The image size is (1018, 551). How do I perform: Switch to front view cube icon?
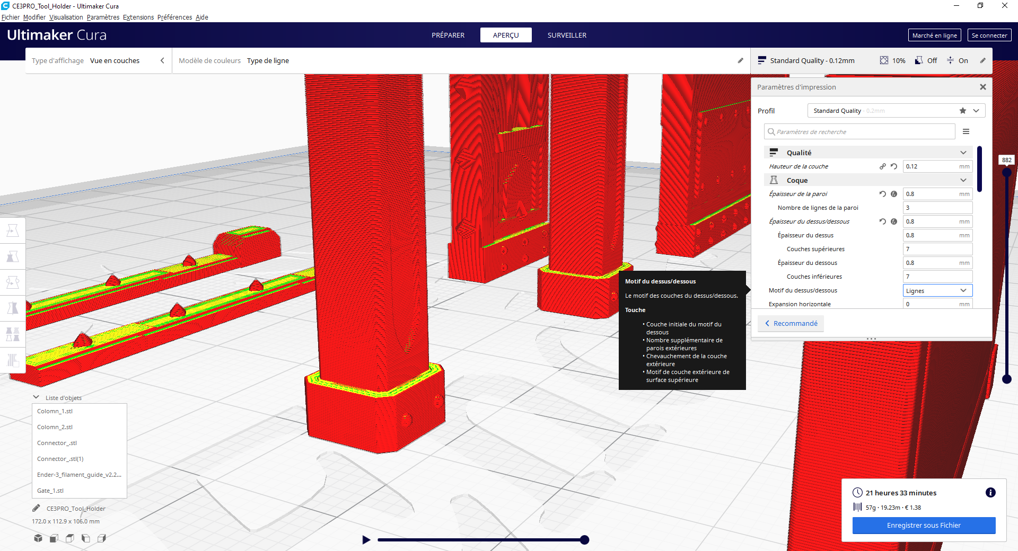click(x=54, y=538)
